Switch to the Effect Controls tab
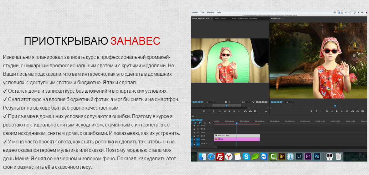Image resolution: width=369 pixels, height=175 pixels. pyautogui.click(x=221, y=18)
